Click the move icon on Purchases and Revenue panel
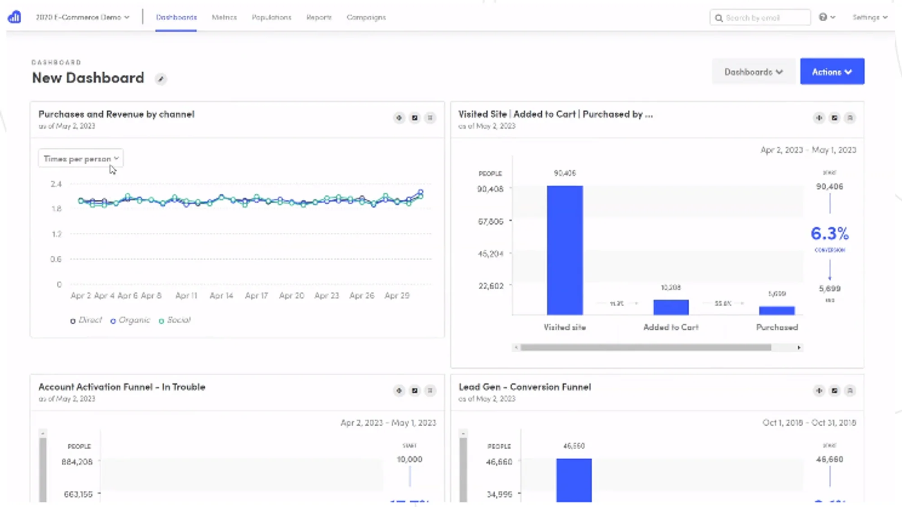Screen dimensions: 902x507 (x=399, y=118)
